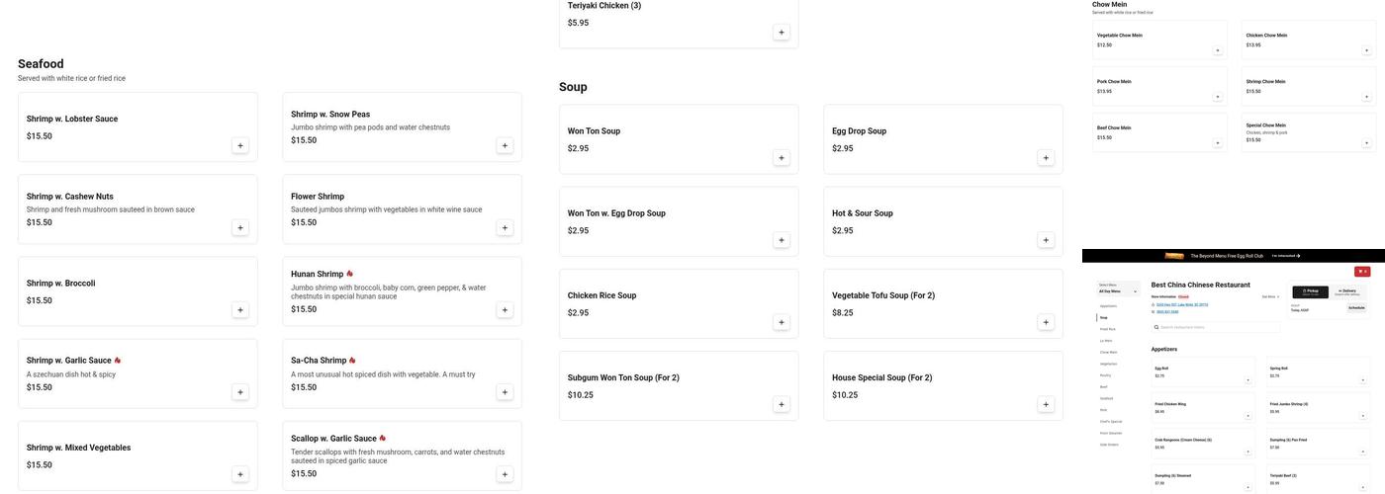Screen dimensions: 1385x494
Task: Open the red shopping cart button
Action: click(x=1362, y=271)
